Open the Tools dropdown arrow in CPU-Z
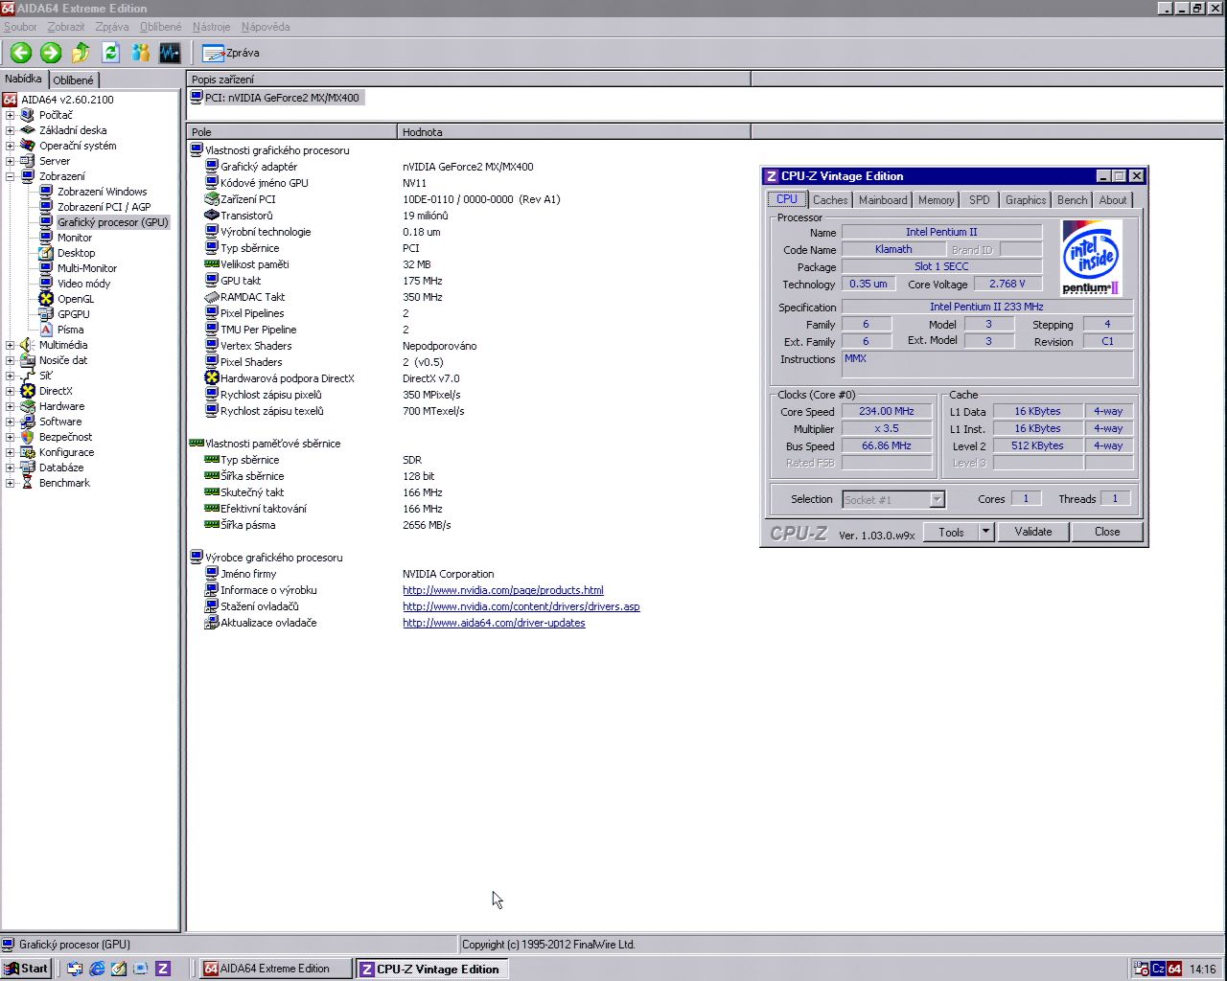1227x981 pixels. point(985,532)
